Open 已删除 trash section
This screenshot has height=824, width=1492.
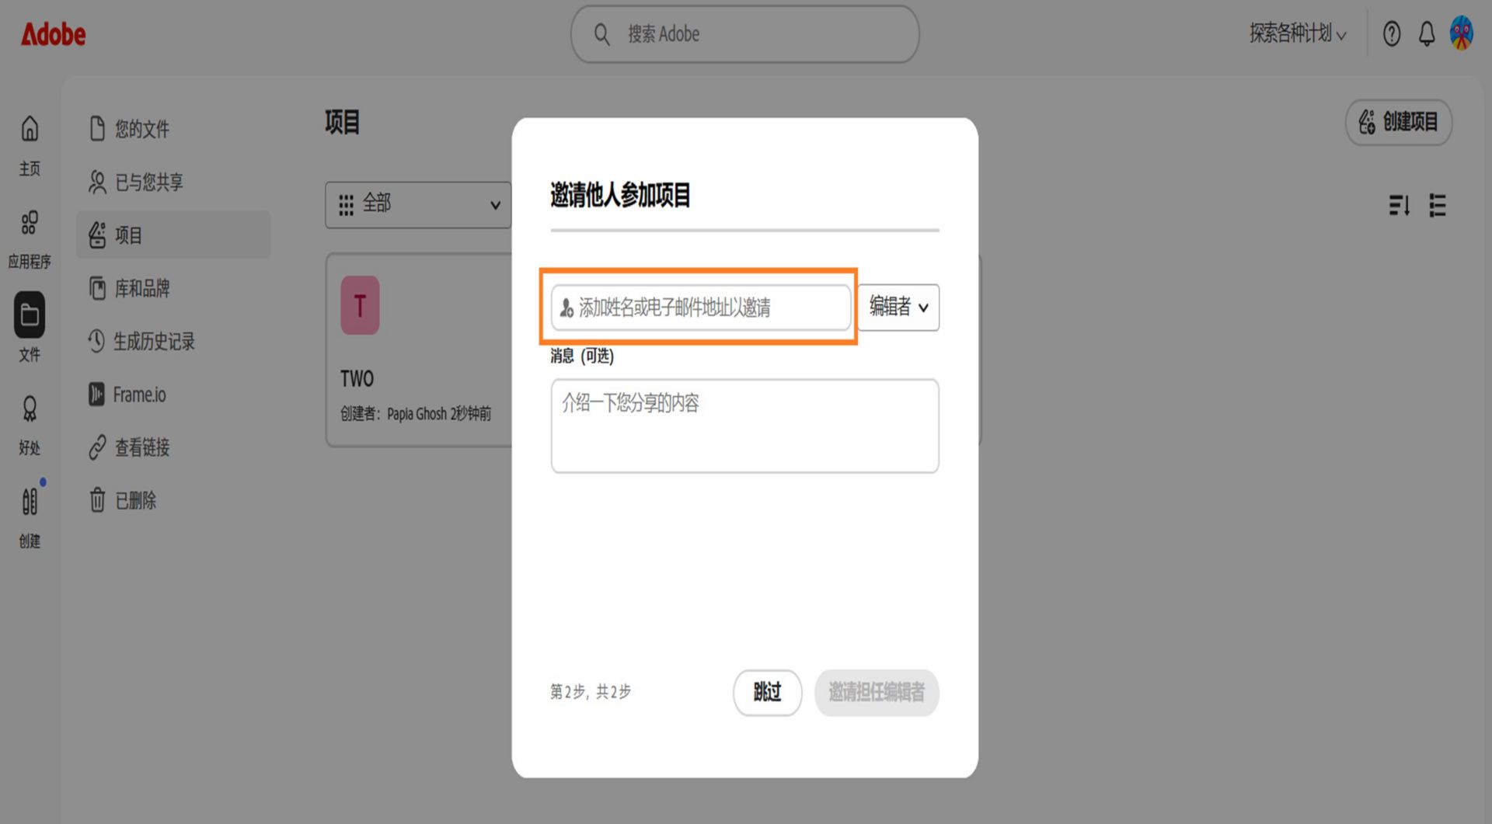coord(173,500)
